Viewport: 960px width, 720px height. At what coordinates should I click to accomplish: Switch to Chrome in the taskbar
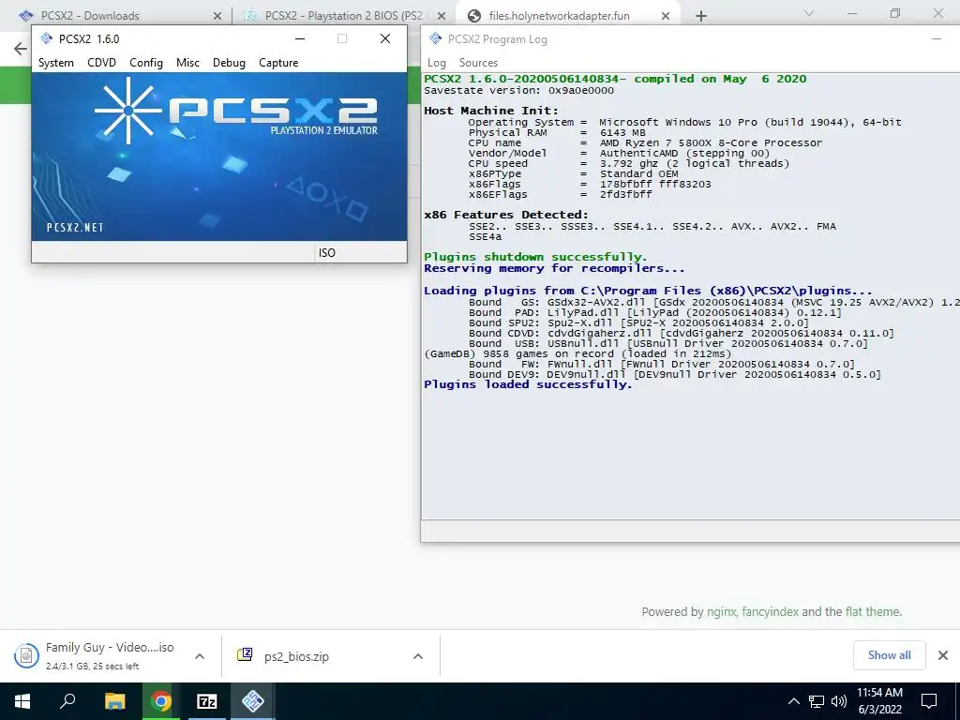click(161, 701)
